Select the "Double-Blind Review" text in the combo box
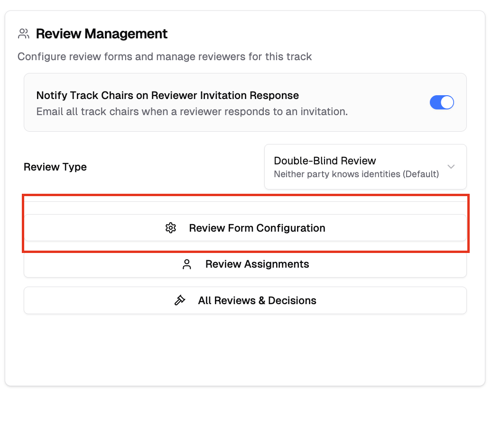Screen dimensions: 501x433 point(325,161)
